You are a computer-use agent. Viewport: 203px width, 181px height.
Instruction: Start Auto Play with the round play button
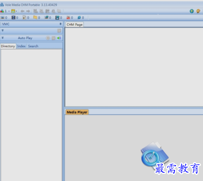(x=48, y=38)
